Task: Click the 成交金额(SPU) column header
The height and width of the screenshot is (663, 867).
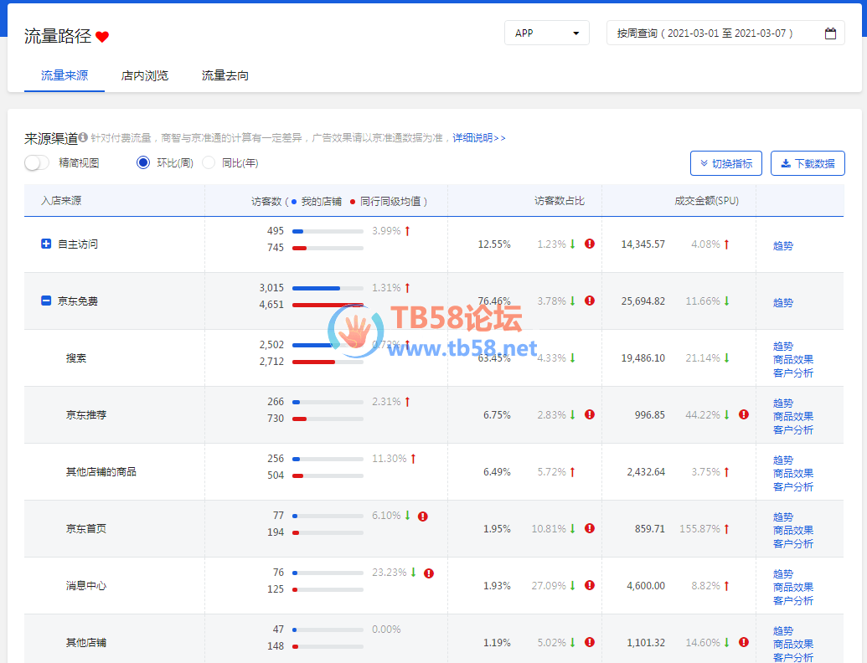Action: pyautogui.click(x=706, y=201)
